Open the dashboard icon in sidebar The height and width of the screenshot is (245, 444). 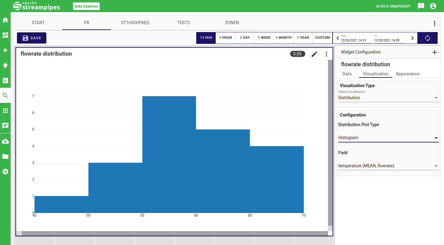(x=5, y=35)
